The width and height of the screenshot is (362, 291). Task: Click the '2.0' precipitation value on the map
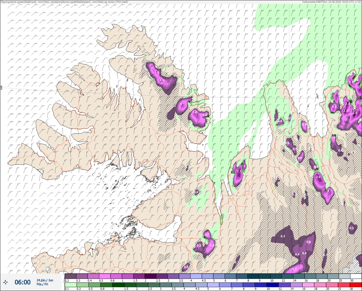click(x=318, y=177)
